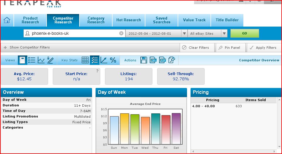Go to the Home icon tab

coord(7,20)
